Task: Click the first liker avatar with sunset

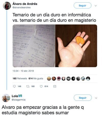Action: [x=49, y=78]
